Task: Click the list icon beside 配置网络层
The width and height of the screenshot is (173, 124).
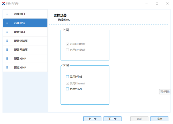Action: pyautogui.click(x=7, y=50)
